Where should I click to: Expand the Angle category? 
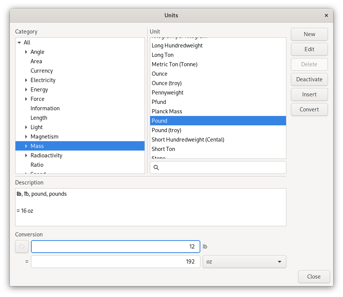(26, 52)
